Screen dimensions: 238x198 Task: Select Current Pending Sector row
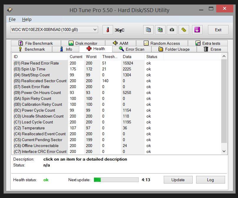pos(116,140)
